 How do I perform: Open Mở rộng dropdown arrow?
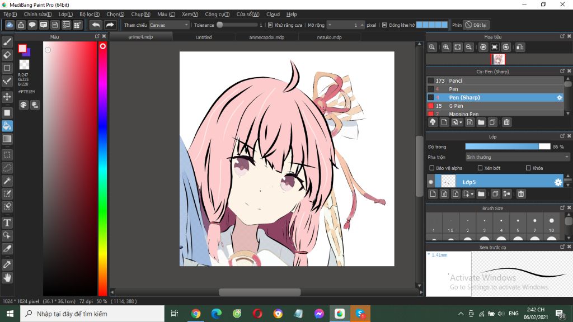pyautogui.click(x=330, y=25)
